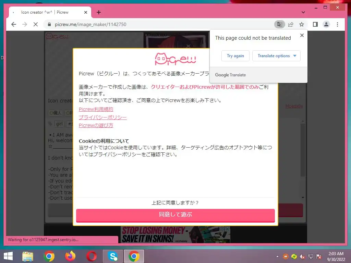Open Skype from the taskbar
The width and height of the screenshot is (351, 263).
pos(113,256)
